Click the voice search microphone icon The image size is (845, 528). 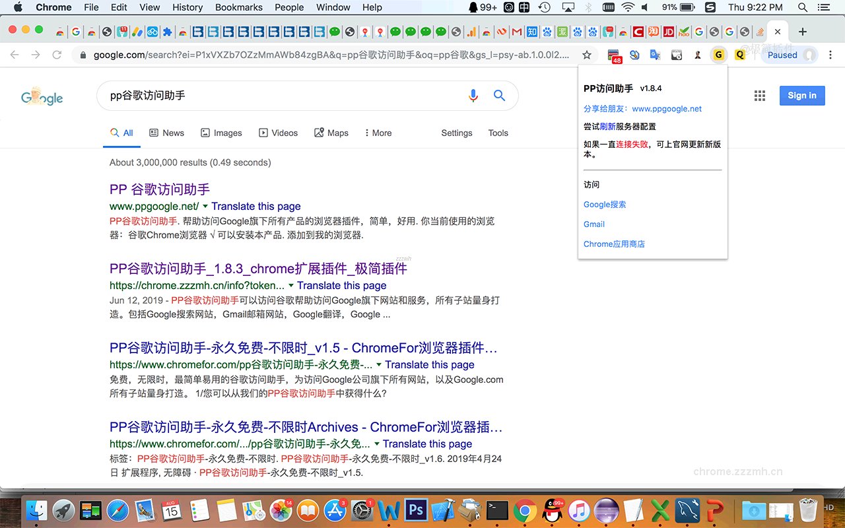click(x=473, y=96)
